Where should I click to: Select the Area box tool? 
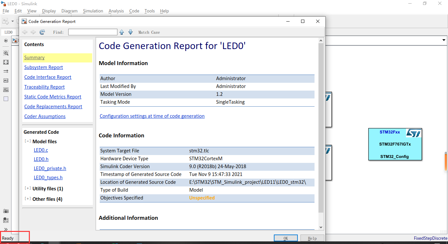[6, 99]
